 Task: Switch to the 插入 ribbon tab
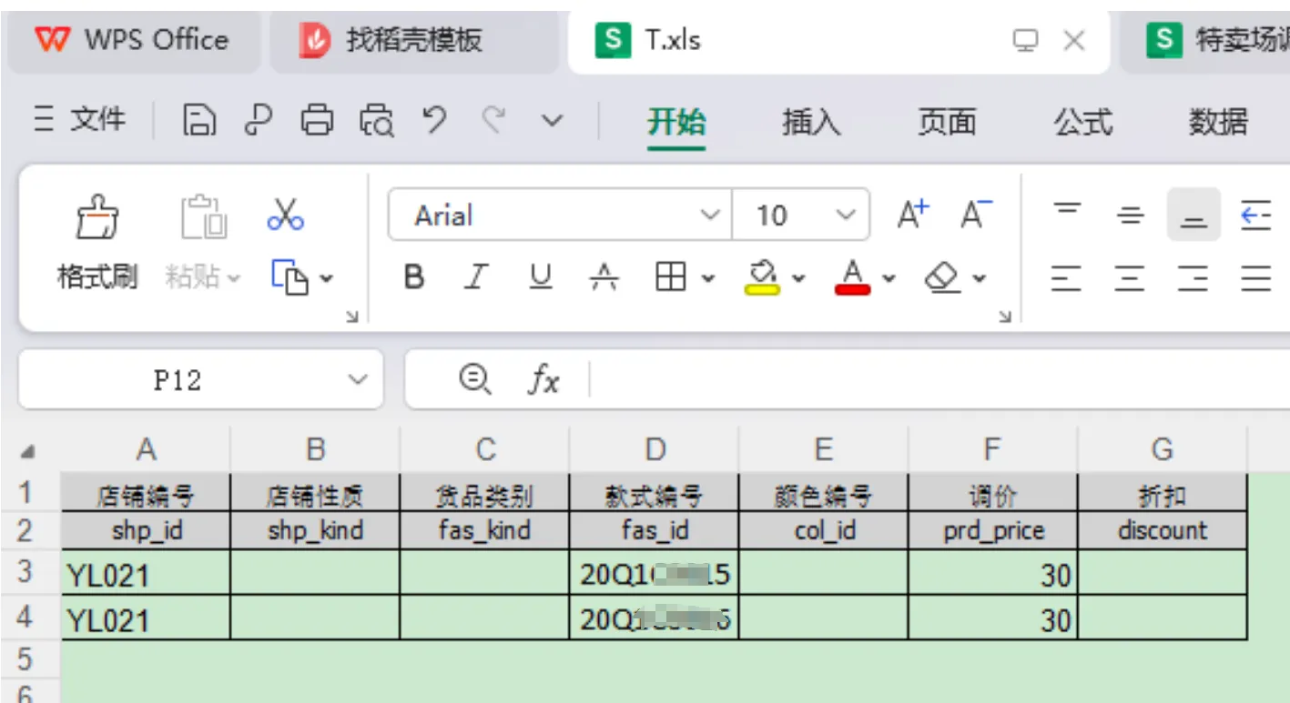point(811,121)
